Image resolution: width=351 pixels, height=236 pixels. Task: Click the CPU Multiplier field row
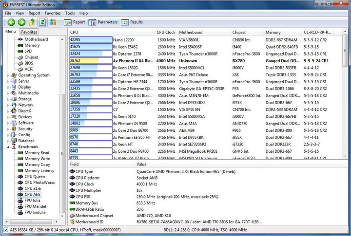tap(166, 190)
